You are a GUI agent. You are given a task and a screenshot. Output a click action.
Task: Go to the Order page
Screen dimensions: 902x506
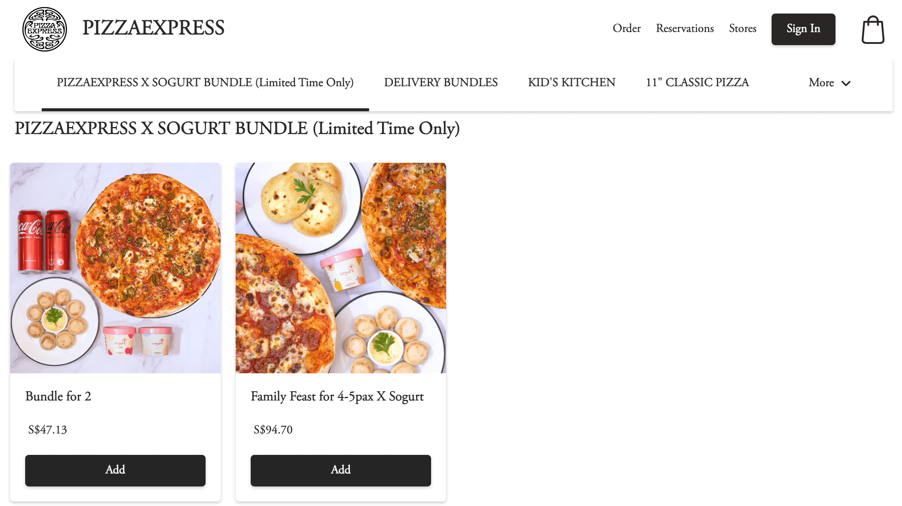tap(627, 29)
